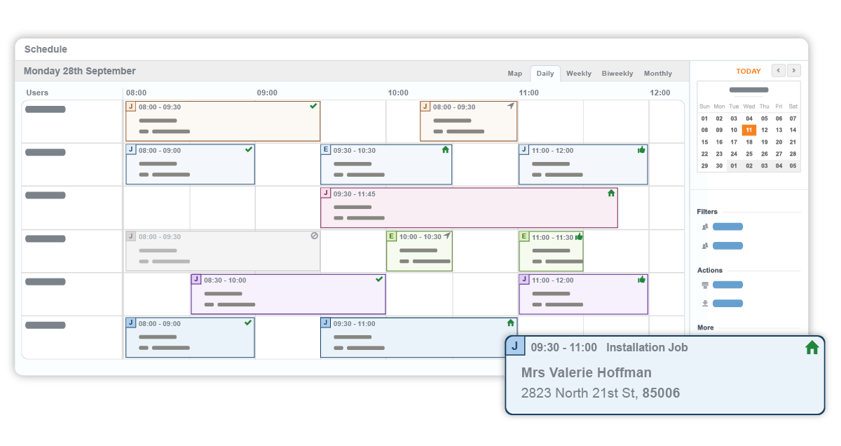Click the thumbs-up icon on the 11:00-12:00 job

641,149
